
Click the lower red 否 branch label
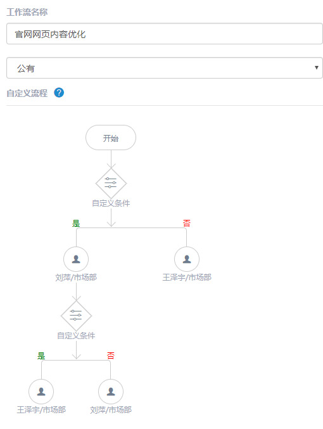point(110,355)
